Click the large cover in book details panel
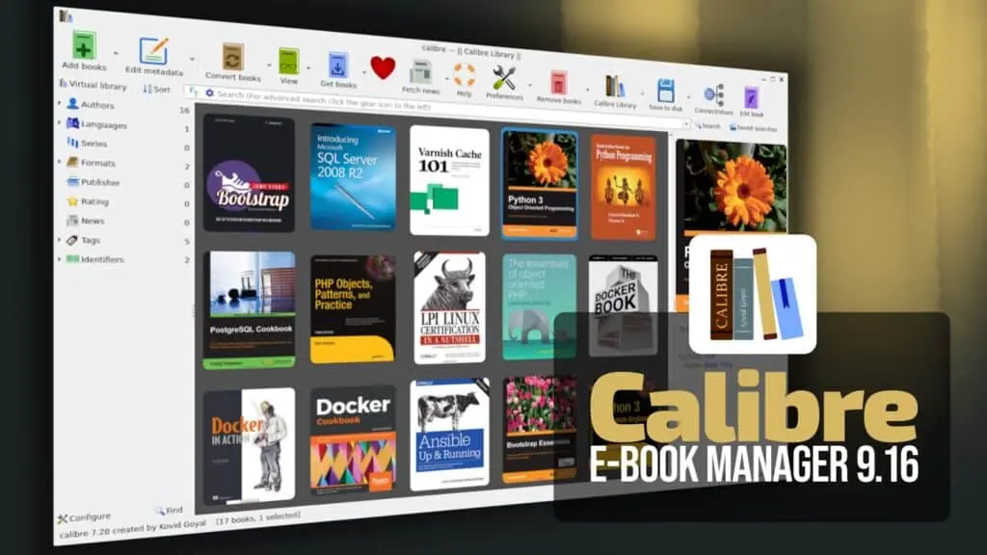987x555 pixels. click(731, 225)
